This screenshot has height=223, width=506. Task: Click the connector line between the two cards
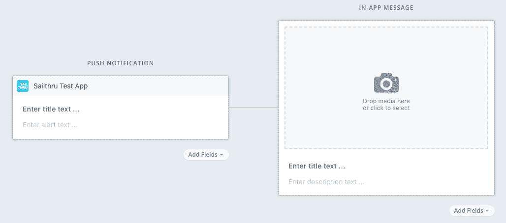253,108
